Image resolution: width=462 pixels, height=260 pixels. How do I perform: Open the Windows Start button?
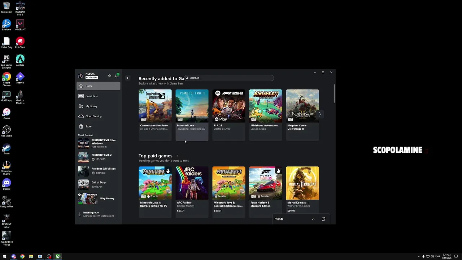tap(4, 256)
